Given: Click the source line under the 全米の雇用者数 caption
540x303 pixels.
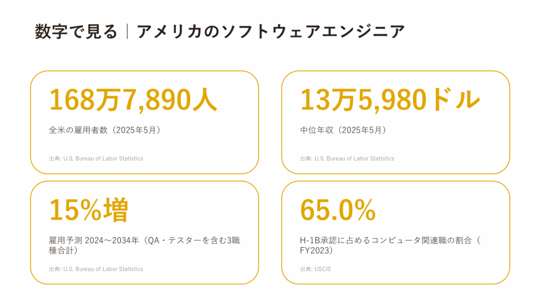Looking at the screenshot, I should tap(96, 158).
